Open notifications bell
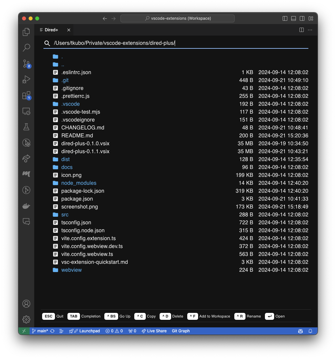336x359 pixels. (310, 331)
